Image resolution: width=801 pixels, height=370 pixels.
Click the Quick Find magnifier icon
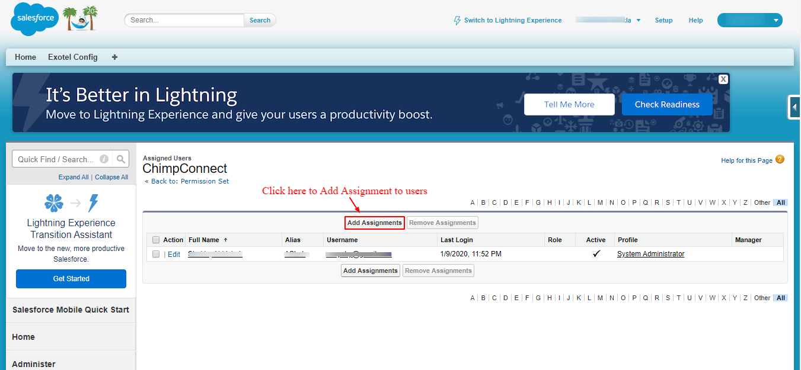point(121,159)
